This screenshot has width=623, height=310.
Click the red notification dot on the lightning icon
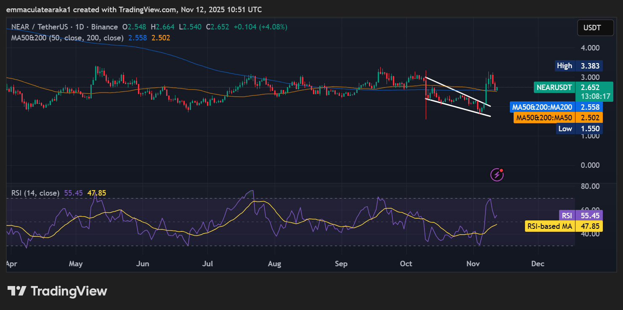[x=501, y=170]
